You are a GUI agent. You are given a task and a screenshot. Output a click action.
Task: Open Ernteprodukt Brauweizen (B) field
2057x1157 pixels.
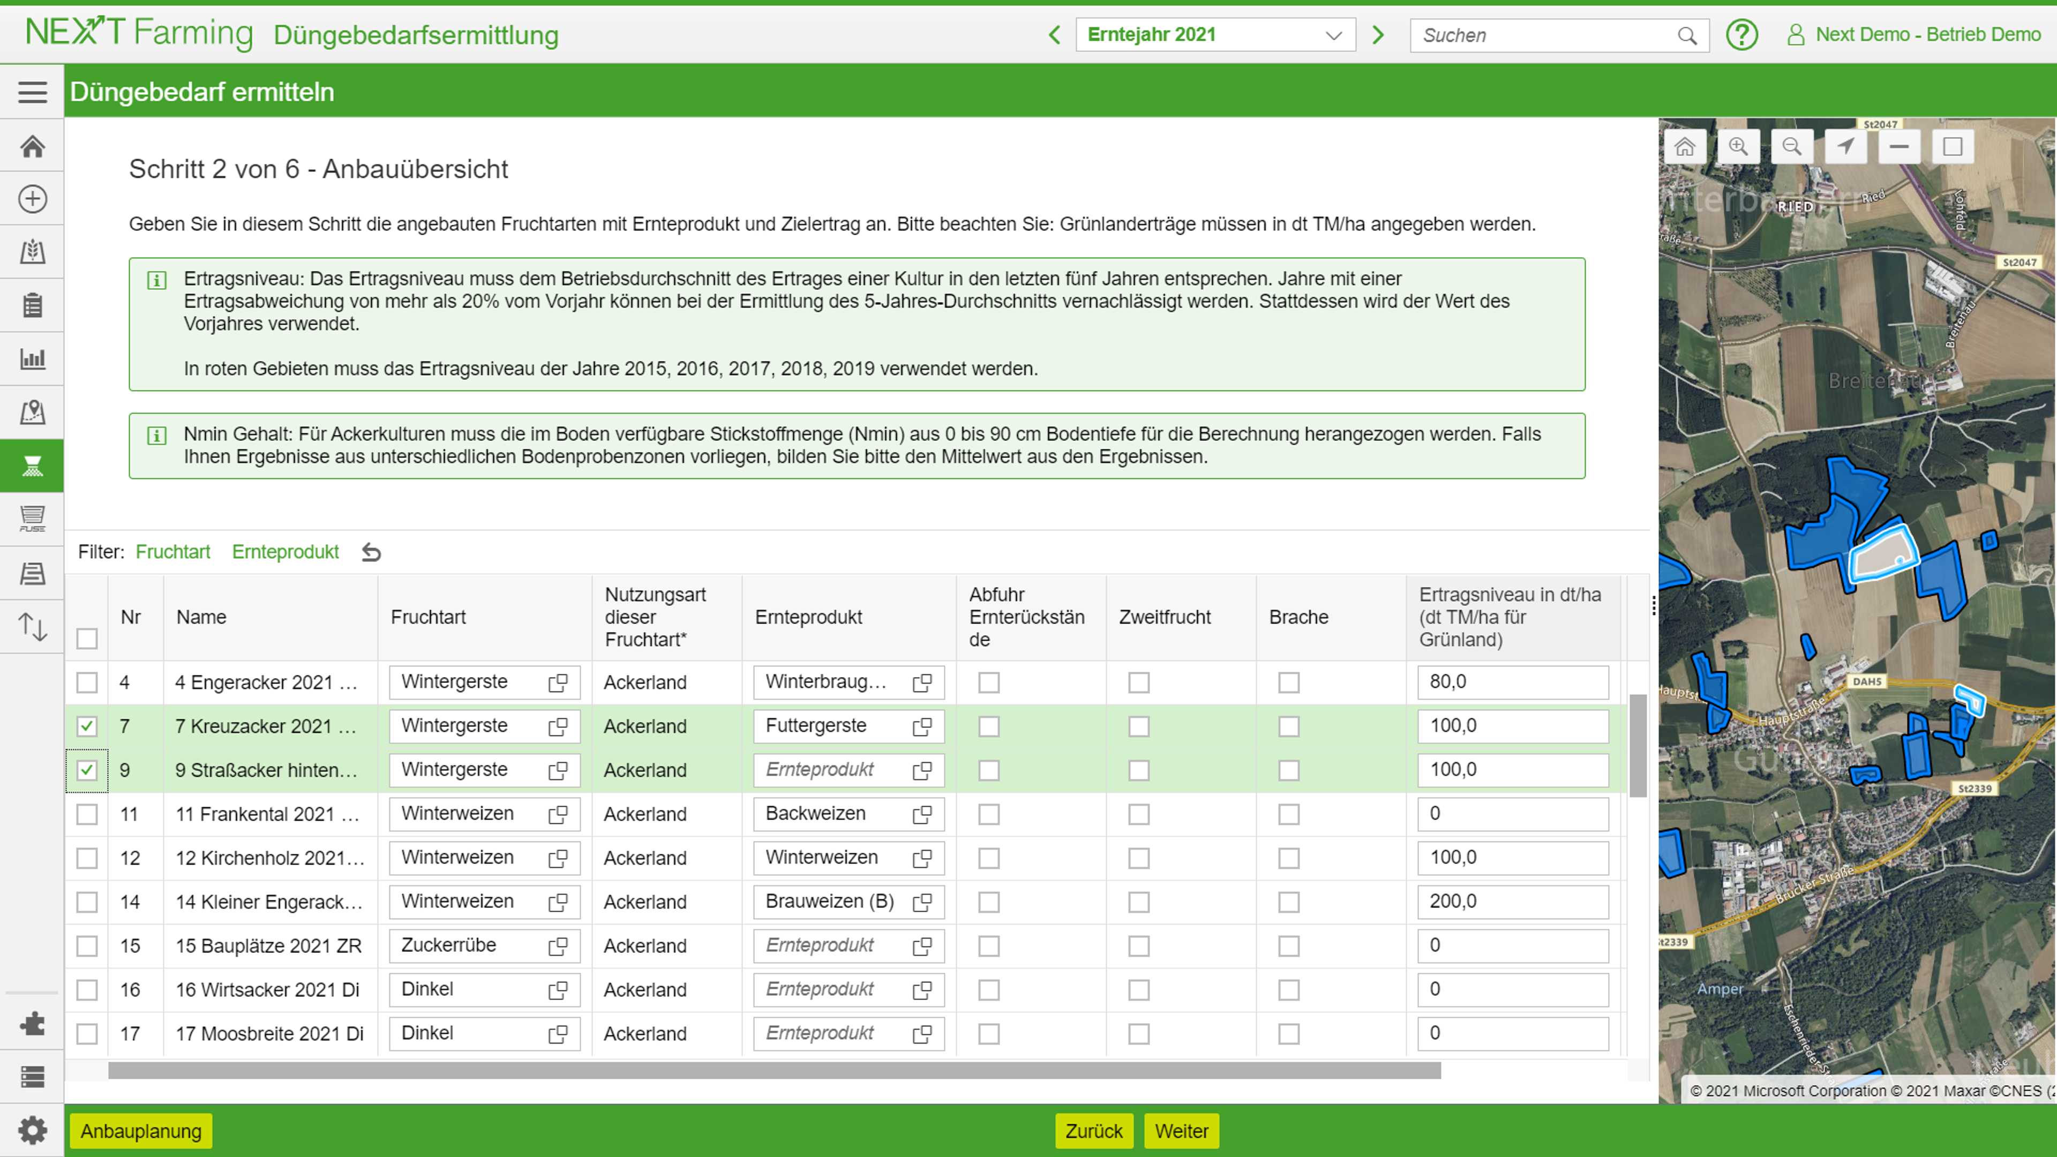(848, 902)
